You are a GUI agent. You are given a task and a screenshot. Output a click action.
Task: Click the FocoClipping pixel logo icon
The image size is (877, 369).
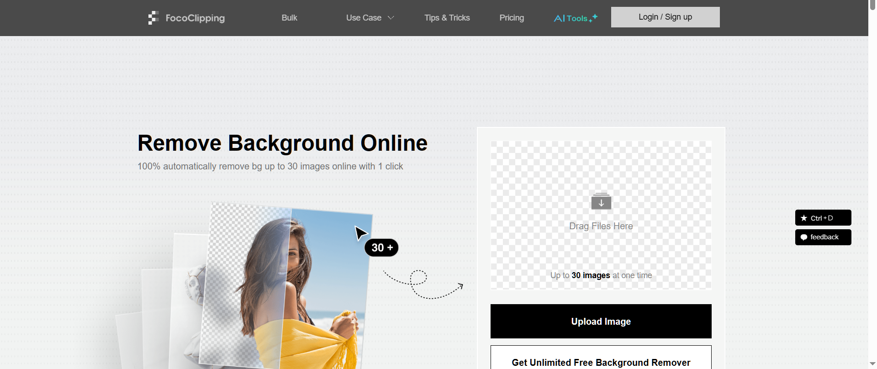(x=153, y=18)
